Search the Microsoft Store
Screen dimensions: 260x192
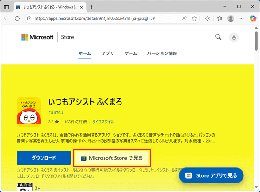point(218,37)
